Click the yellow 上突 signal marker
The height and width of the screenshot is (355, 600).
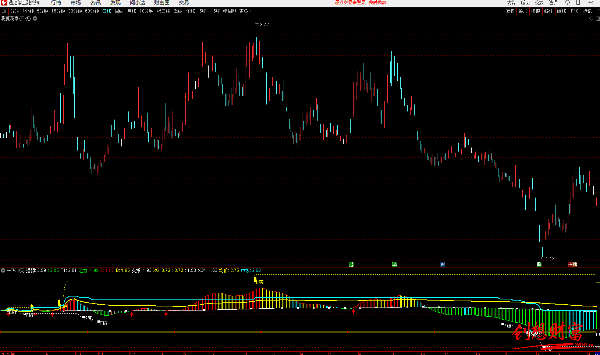tap(255, 280)
